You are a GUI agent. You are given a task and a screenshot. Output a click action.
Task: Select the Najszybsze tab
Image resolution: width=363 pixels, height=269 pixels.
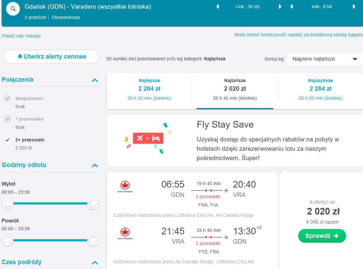[x=320, y=89]
